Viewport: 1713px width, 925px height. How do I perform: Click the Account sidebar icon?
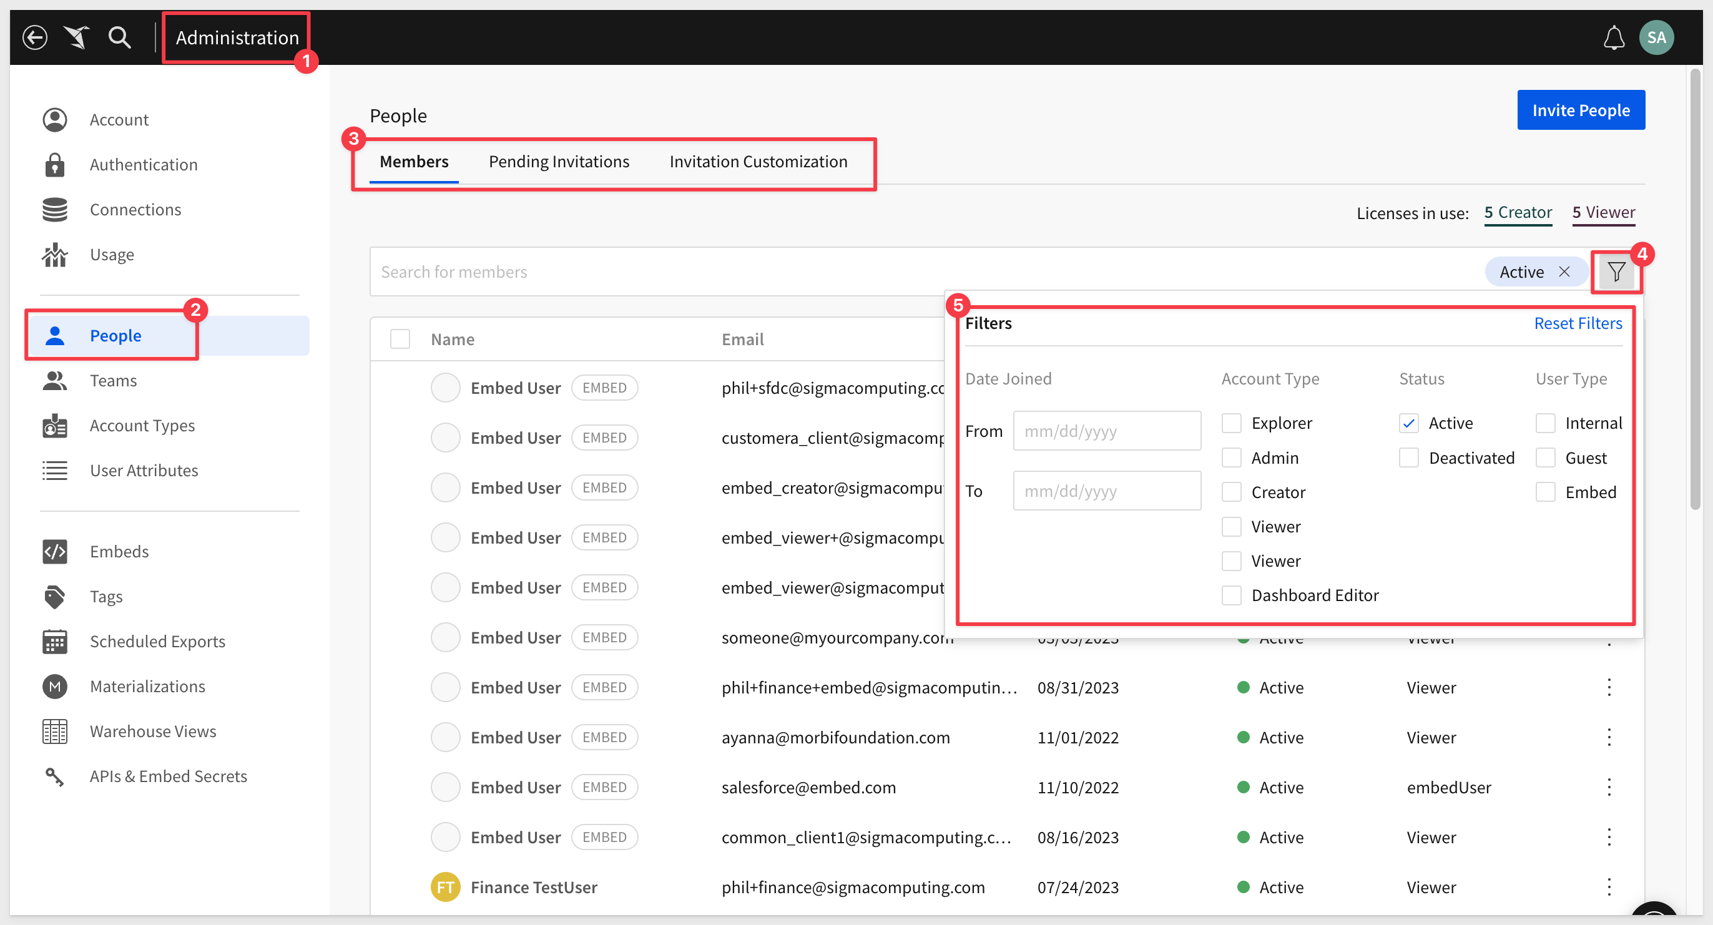click(54, 120)
